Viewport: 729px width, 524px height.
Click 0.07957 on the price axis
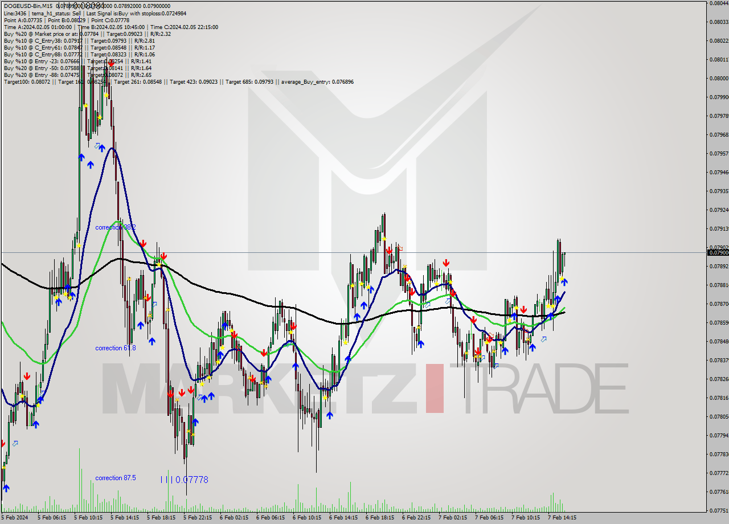(718, 153)
